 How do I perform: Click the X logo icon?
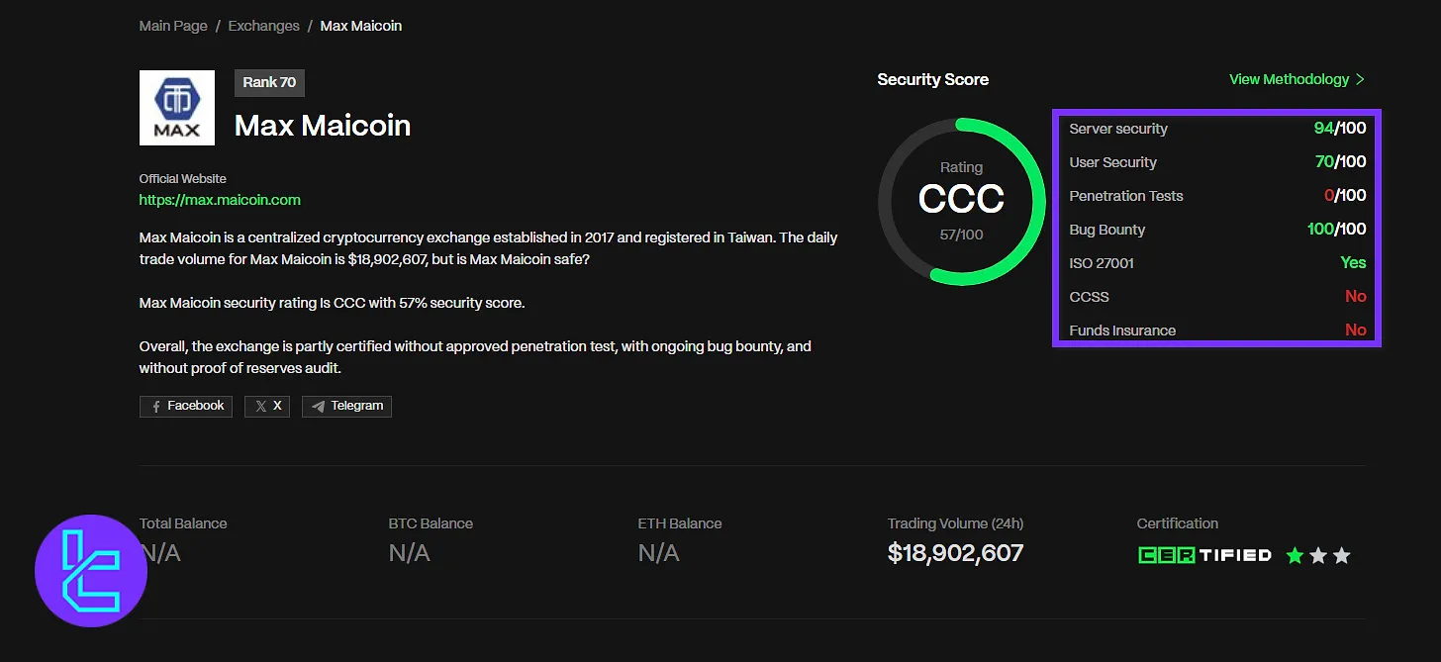tap(260, 407)
